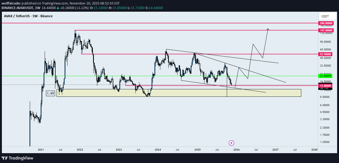
Task: Click the 1.49 risk-reward label box
Action: (50, 93)
